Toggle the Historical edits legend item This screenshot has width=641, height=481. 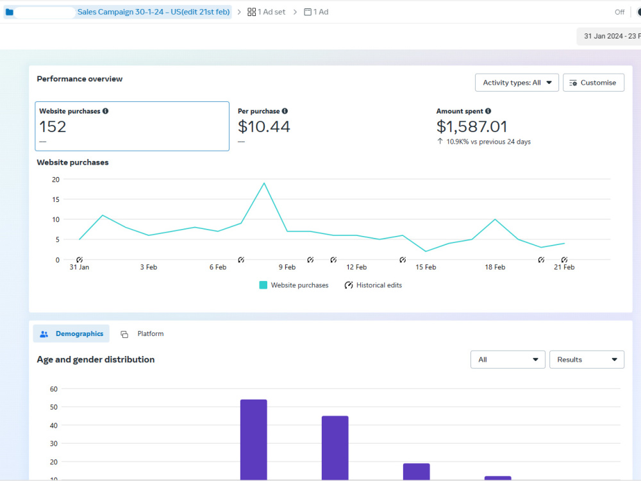point(373,285)
